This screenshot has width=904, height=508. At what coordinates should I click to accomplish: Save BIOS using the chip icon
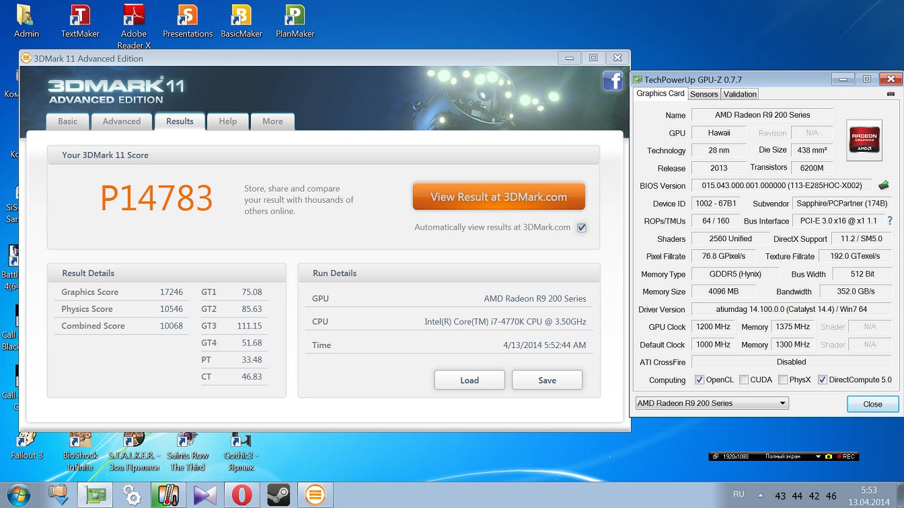point(884,185)
